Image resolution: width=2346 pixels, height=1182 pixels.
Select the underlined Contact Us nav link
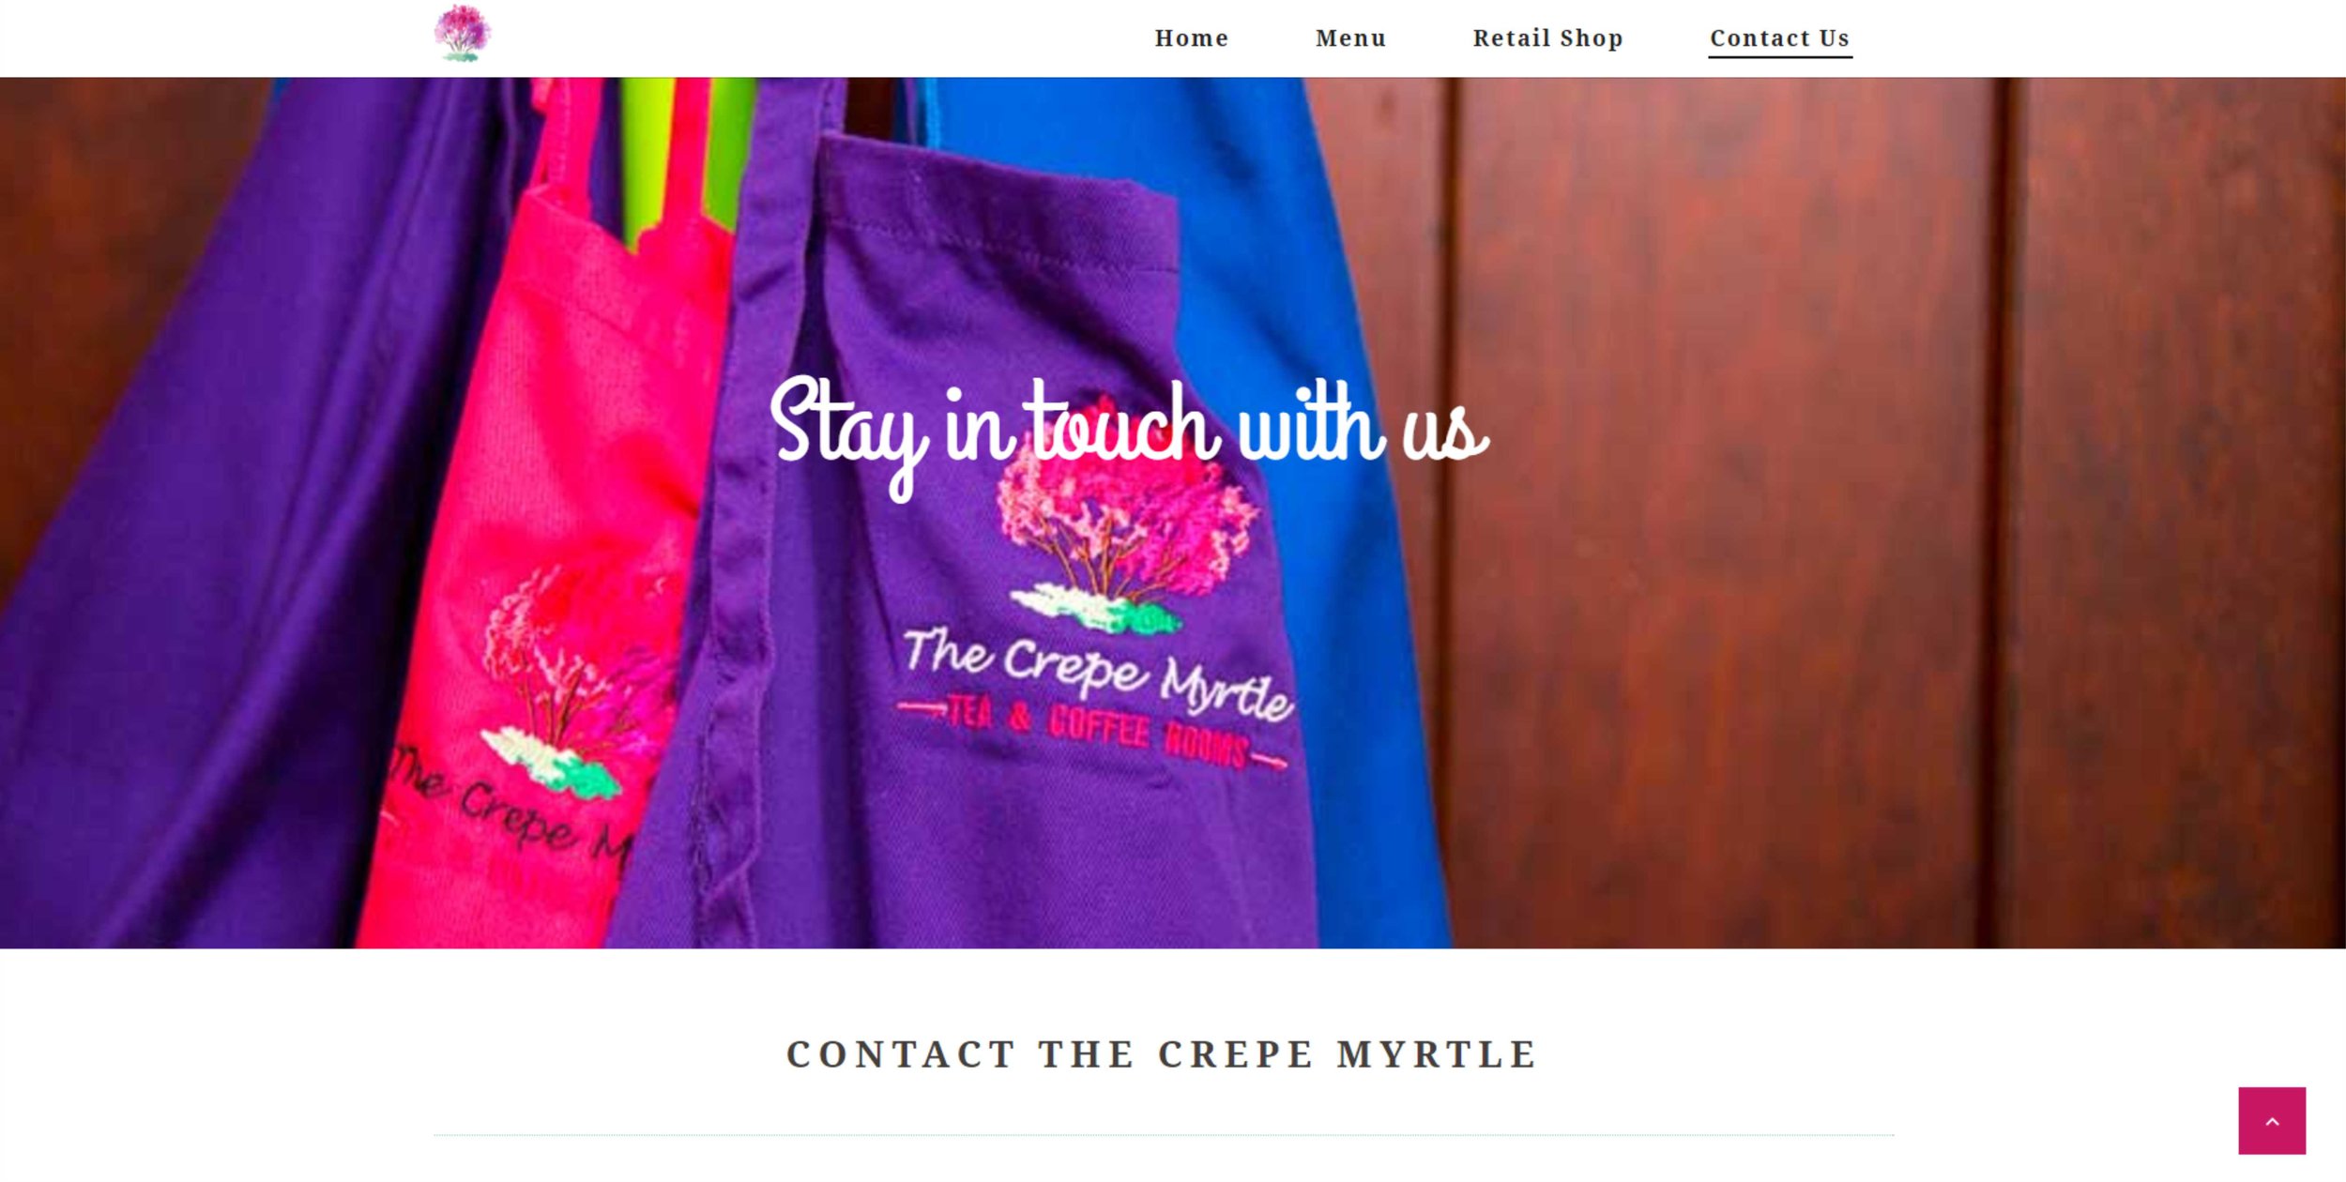click(1779, 38)
